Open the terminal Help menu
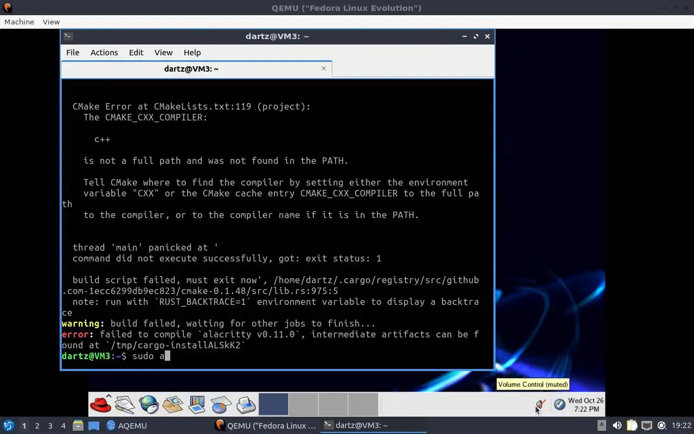This screenshot has height=434, width=694. [192, 53]
